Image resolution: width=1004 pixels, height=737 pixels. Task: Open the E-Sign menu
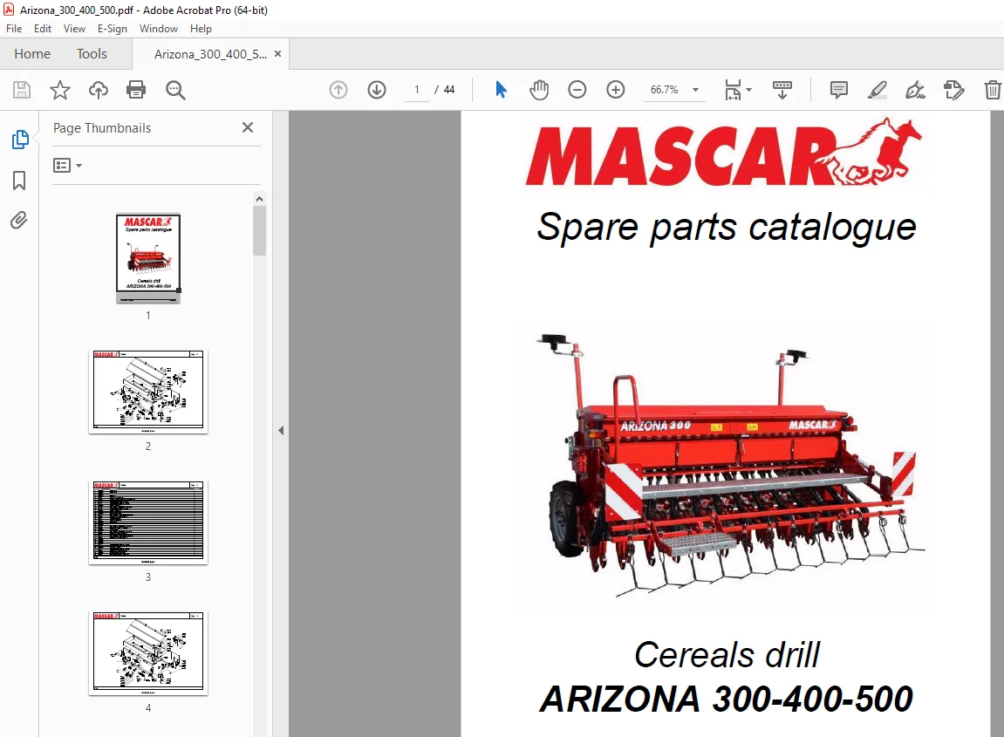[112, 29]
